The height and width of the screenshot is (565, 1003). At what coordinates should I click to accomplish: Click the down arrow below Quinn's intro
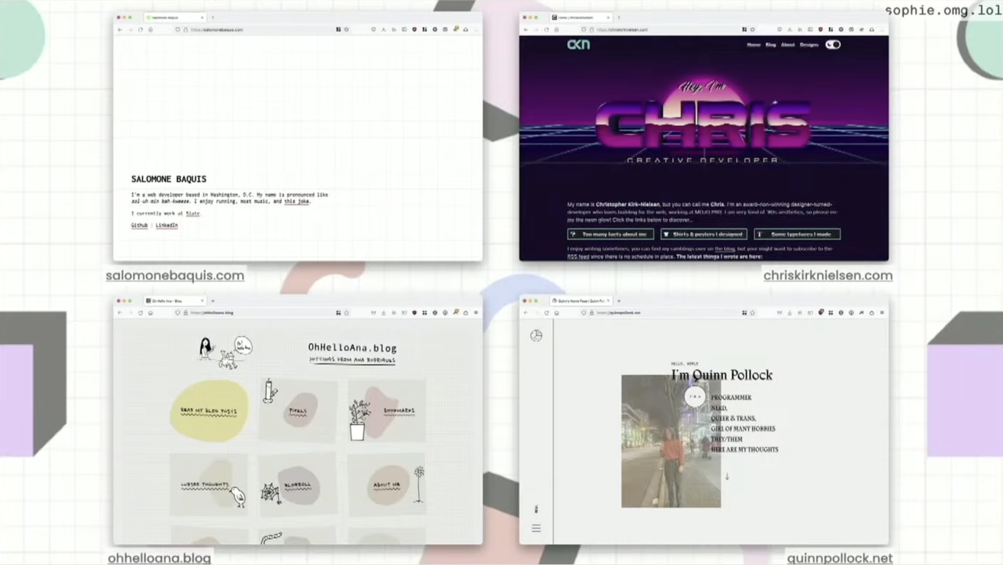(x=727, y=477)
